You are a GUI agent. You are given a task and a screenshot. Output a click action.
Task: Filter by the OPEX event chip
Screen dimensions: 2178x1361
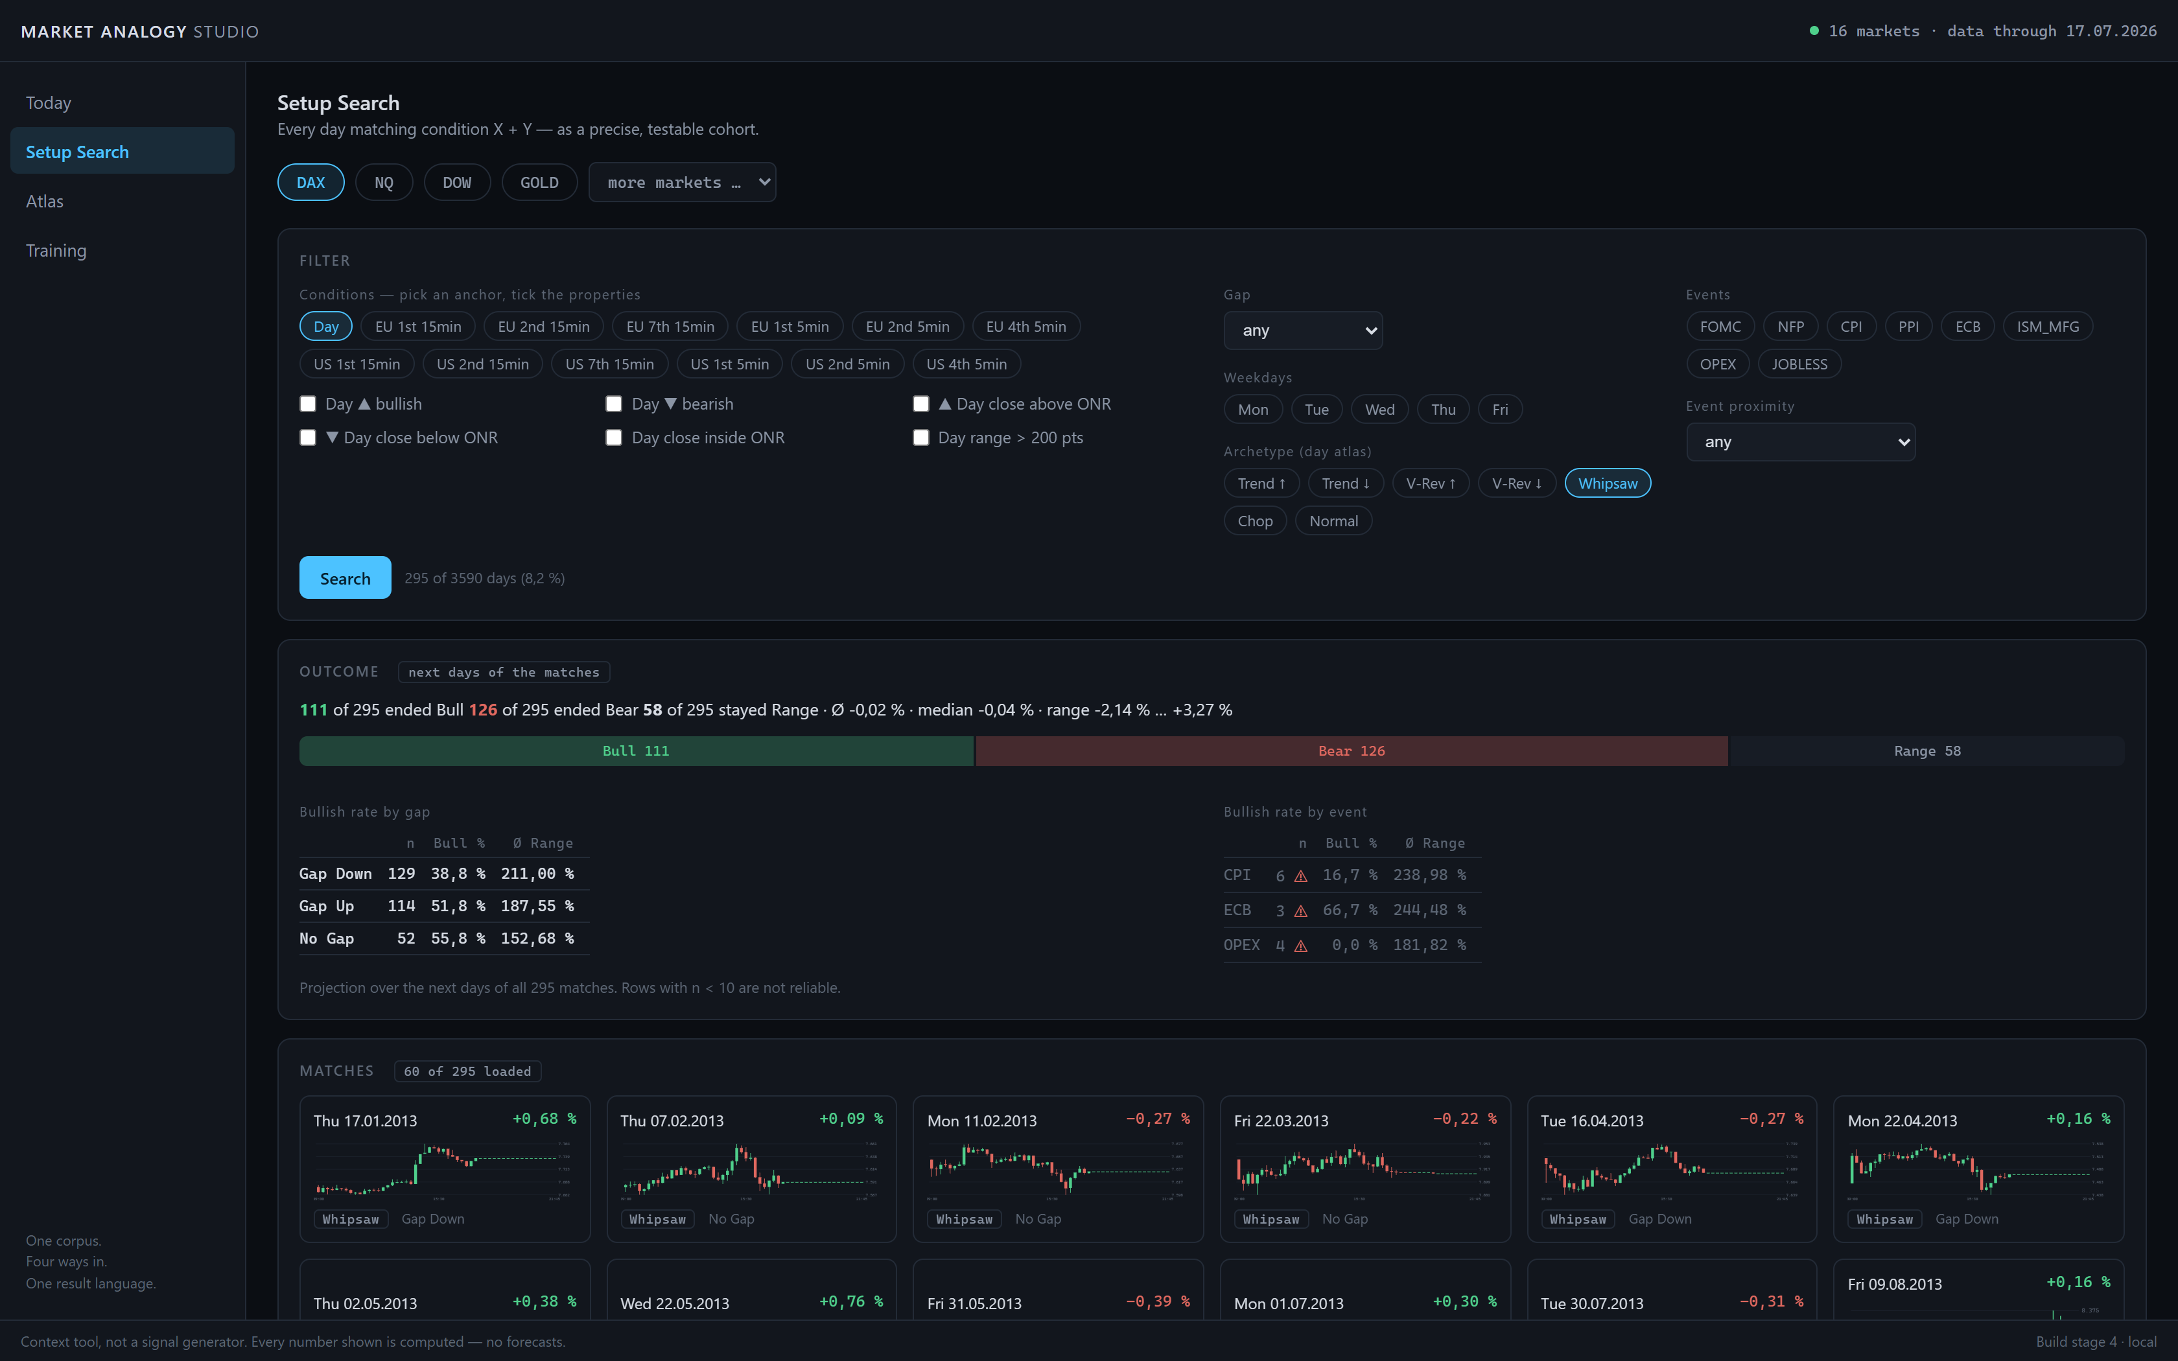coord(1718,364)
